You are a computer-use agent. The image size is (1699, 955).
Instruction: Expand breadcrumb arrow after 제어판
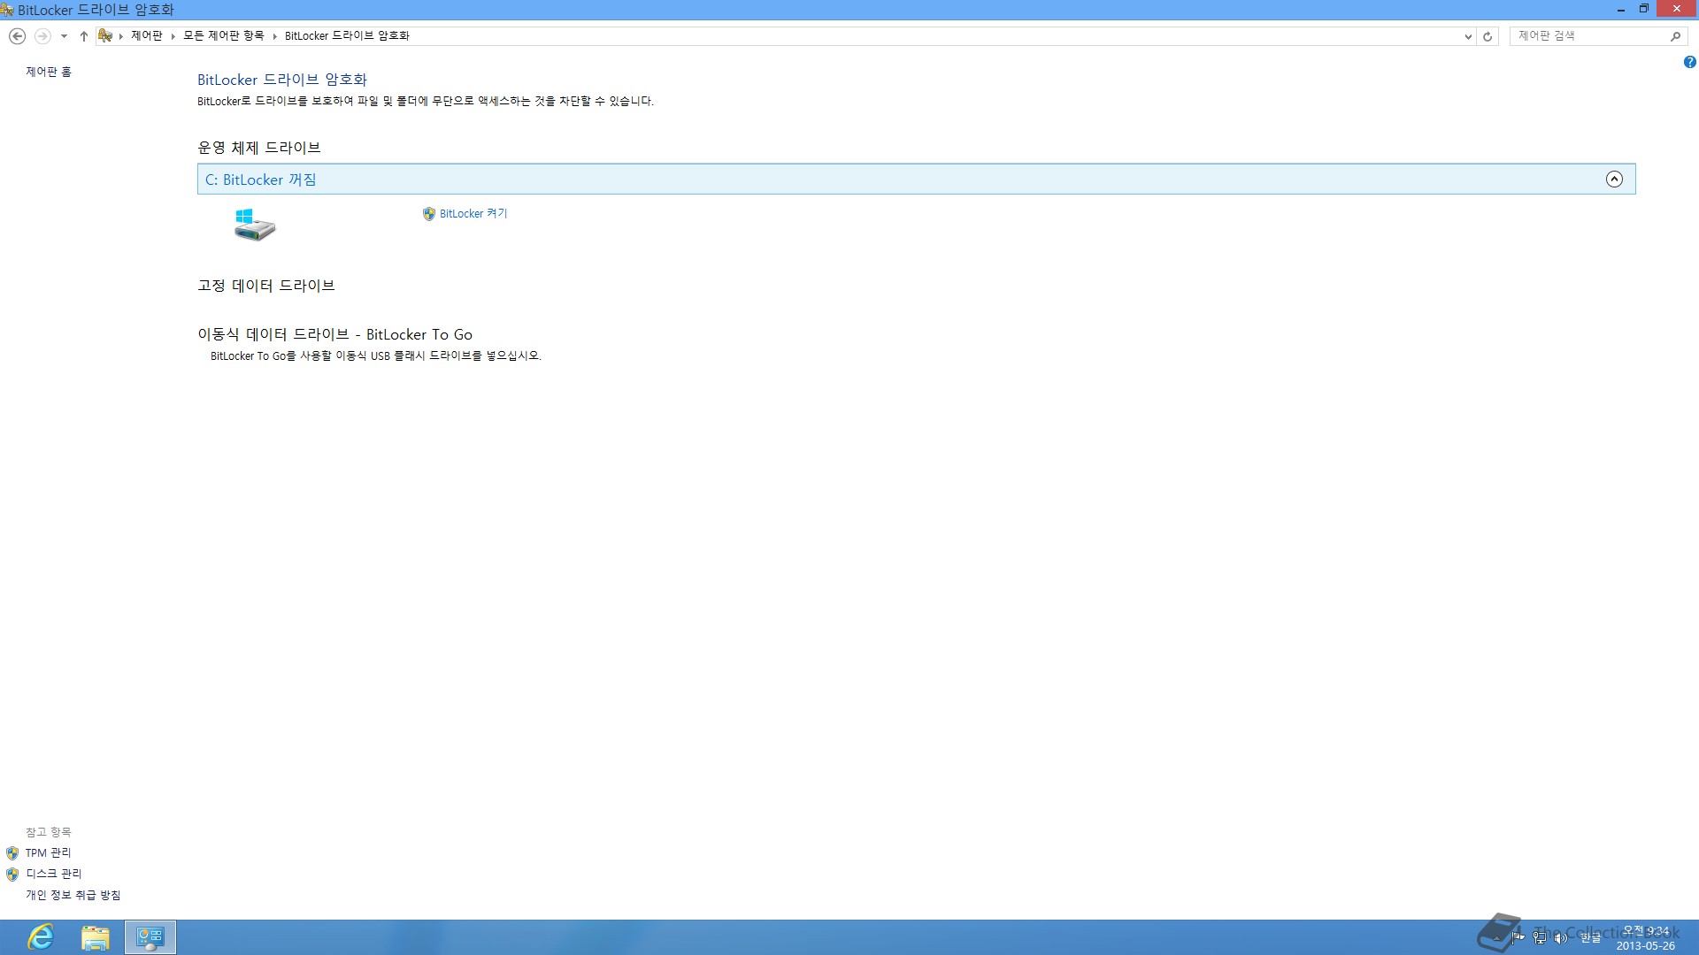173,36
